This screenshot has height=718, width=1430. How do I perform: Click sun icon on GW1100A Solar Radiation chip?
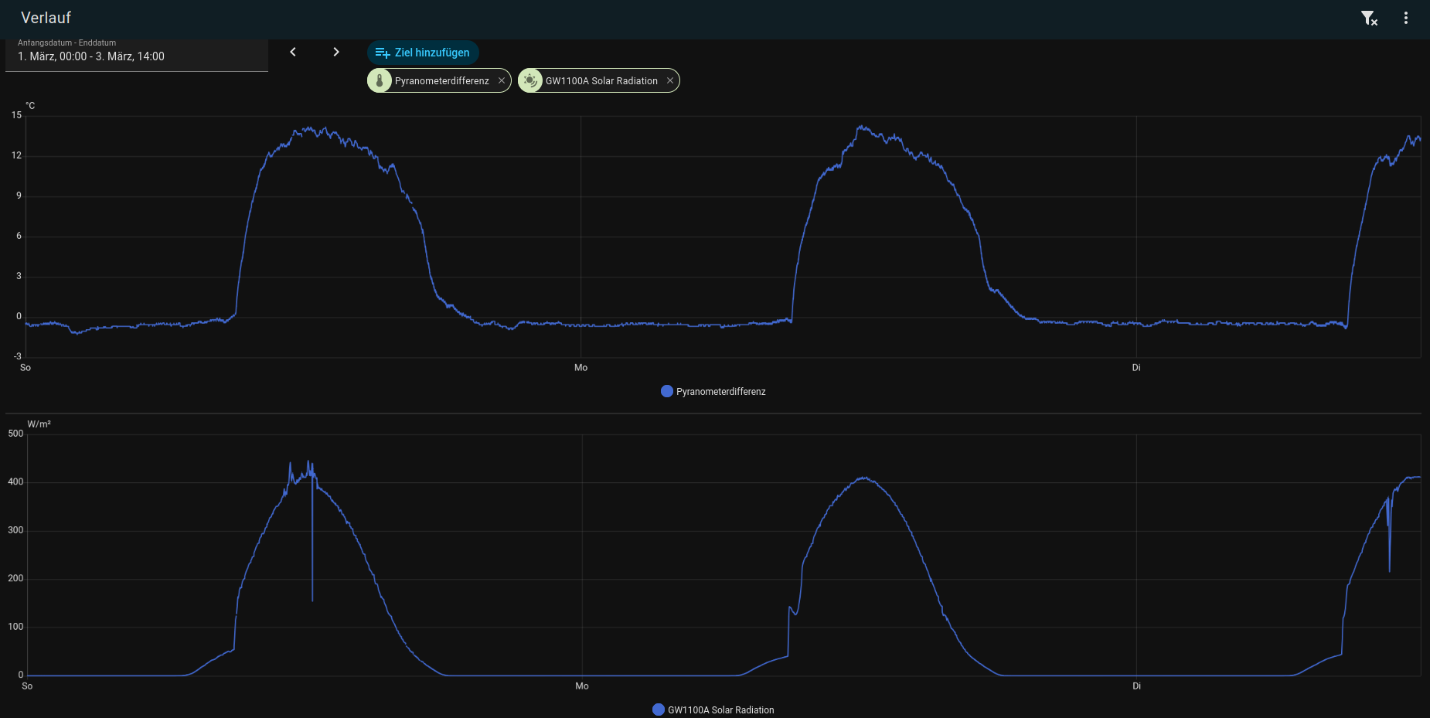[x=530, y=80]
